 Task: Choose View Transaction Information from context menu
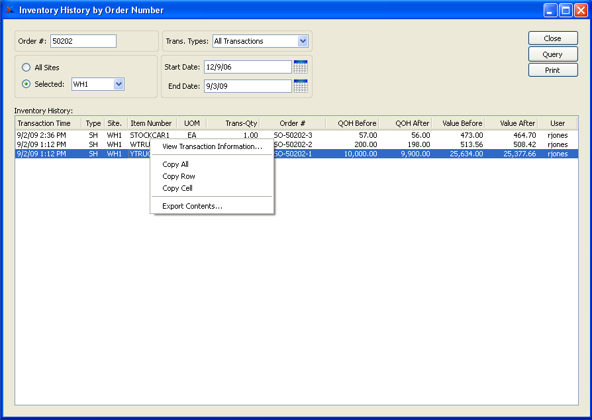tap(212, 146)
